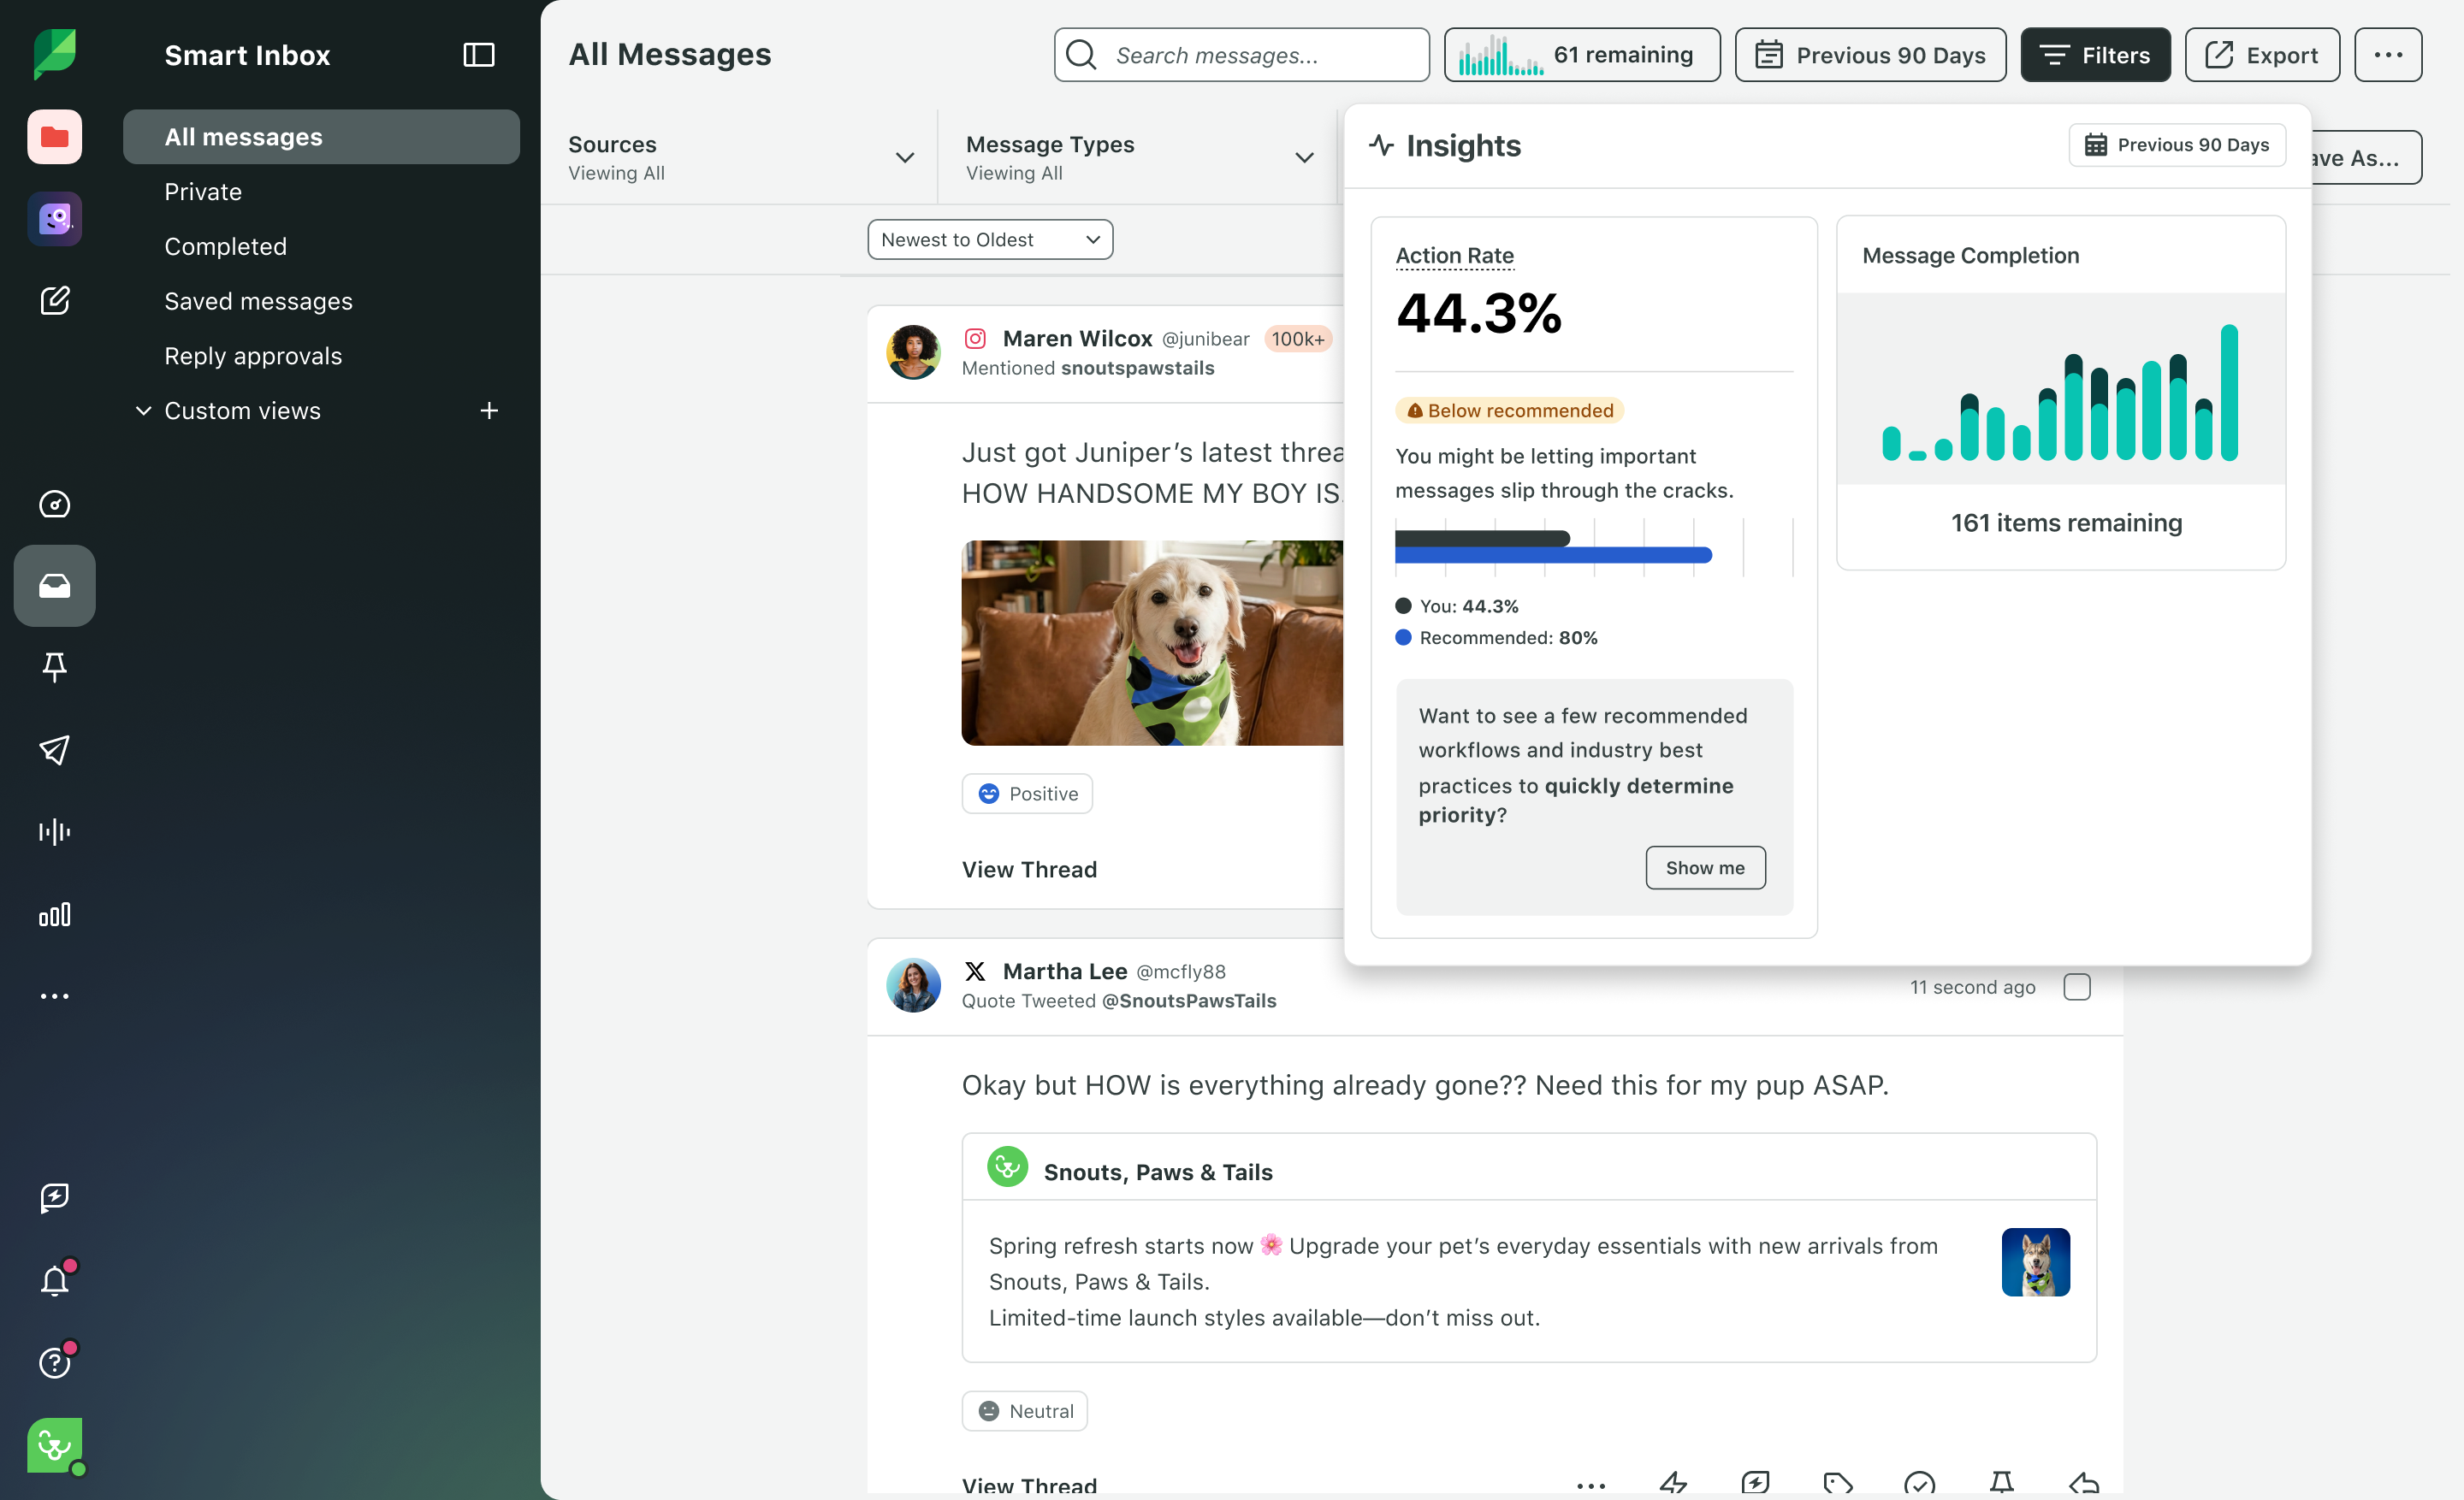Click the Snouts, Paws & Tails quoted account
The height and width of the screenshot is (1500, 2464).
click(1158, 1172)
